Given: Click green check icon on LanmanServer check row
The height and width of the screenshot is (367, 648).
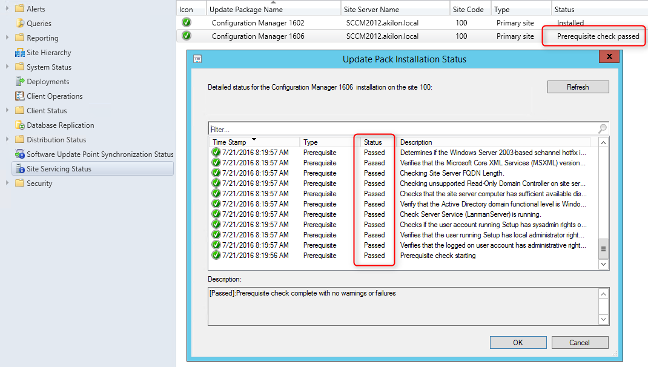Looking at the screenshot, I should tap(216, 214).
